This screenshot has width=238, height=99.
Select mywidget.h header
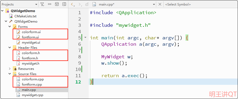(31, 64)
